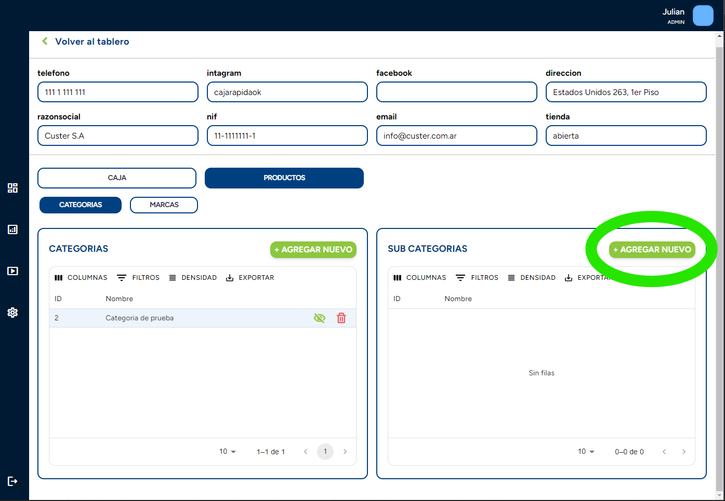Delete 'Categoria de prueba' with trash icon

click(341, 318)
